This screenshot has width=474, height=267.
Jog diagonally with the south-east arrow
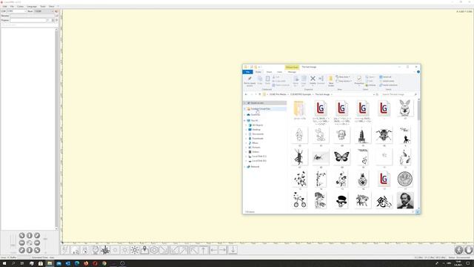[x=37, y=250]
